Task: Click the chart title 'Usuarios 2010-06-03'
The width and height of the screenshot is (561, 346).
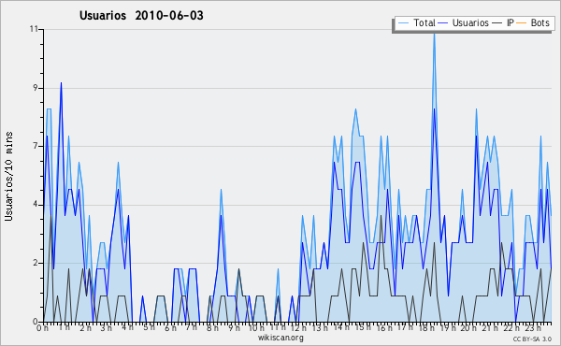Action: tap(141, 16)
